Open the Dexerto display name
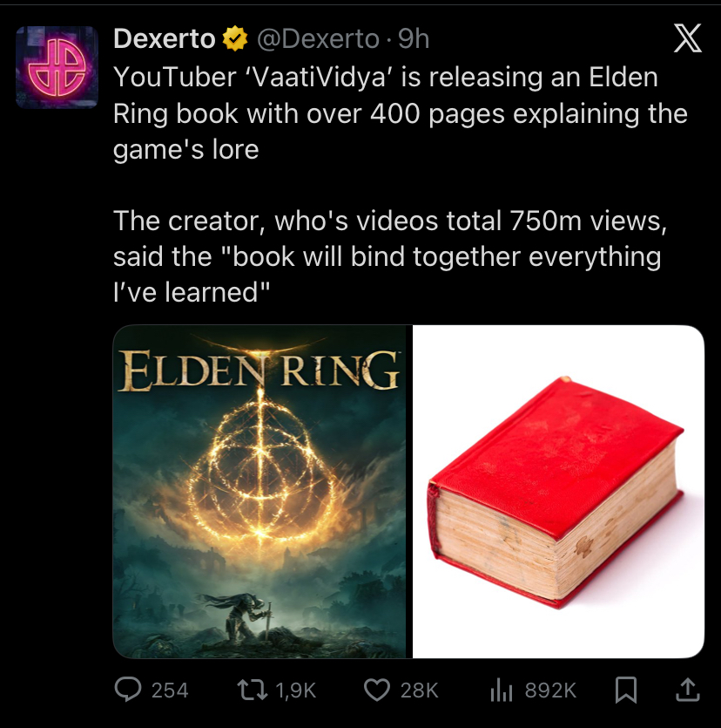This screenshot has height=728, width=721. click(x=164, y=38)
